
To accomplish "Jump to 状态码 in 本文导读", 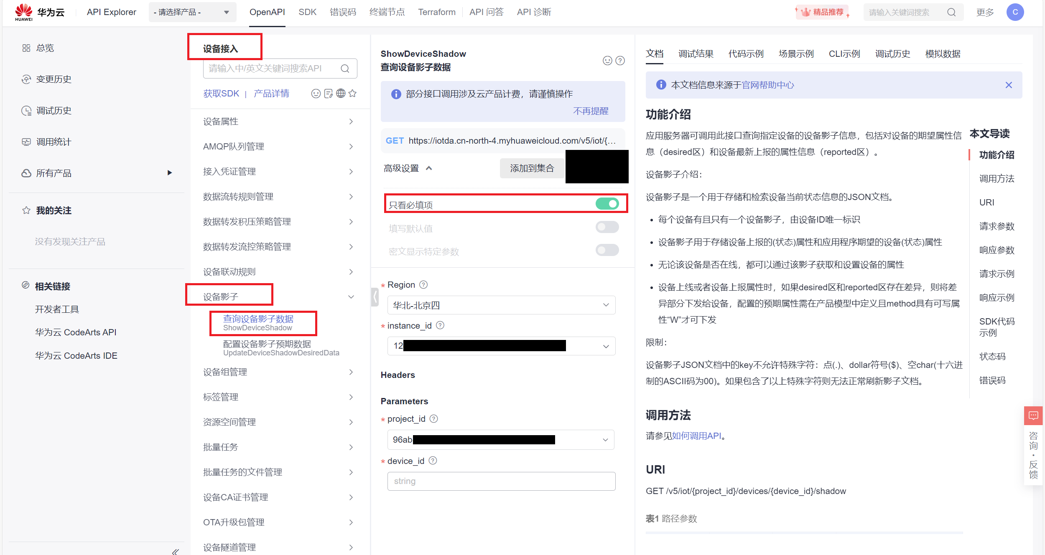I will 992,357.
